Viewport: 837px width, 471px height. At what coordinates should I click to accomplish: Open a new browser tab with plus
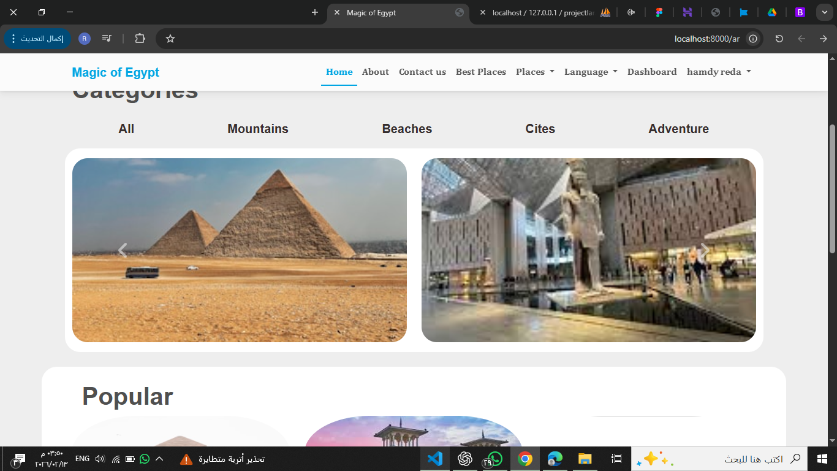(x=315, y=12)
